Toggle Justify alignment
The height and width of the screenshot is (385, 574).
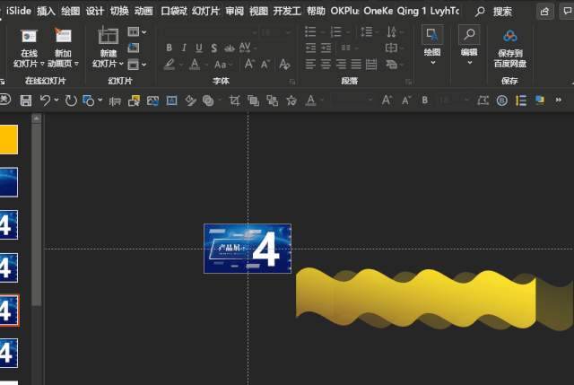[x=356, y=65]
